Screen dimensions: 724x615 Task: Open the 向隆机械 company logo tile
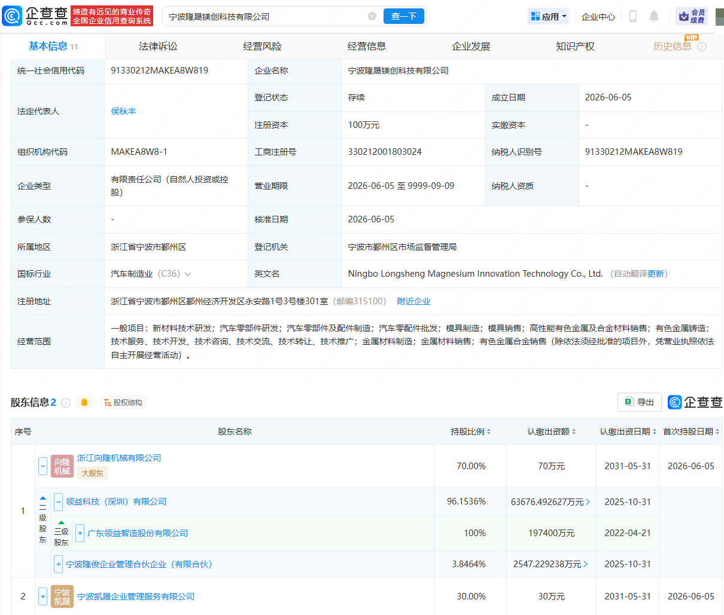[62, 466]
